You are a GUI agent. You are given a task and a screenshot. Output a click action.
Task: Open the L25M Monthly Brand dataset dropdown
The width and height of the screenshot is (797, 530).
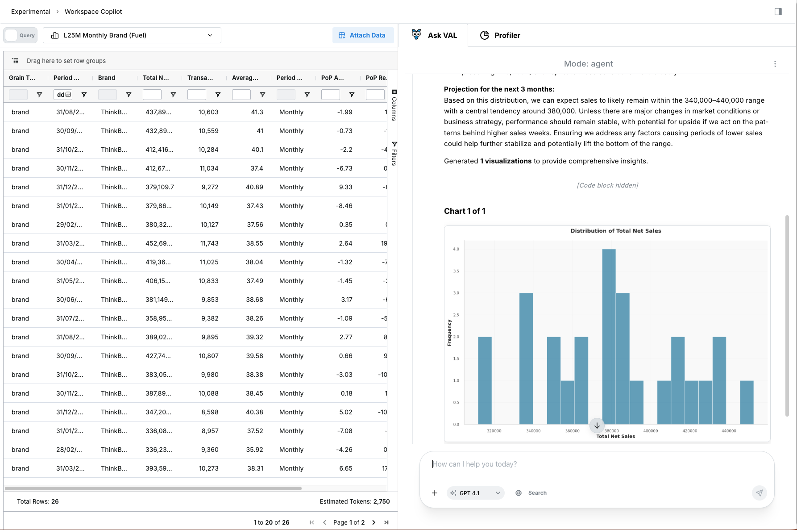pyautogui.click(x=132, y=35)
